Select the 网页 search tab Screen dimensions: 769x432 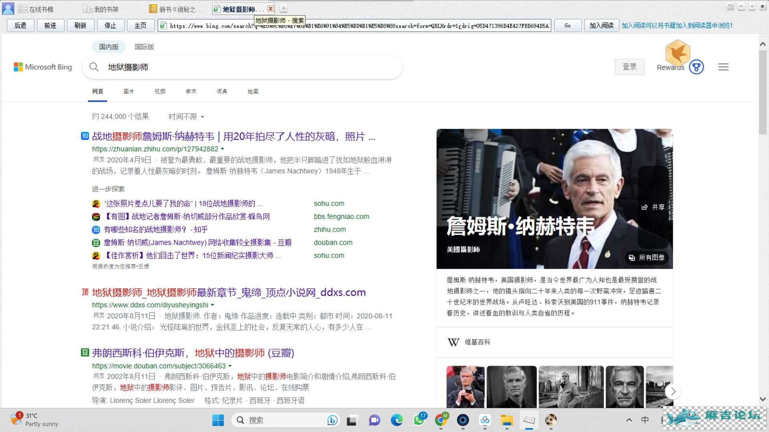pyautogui.click(x=97, y=91)
